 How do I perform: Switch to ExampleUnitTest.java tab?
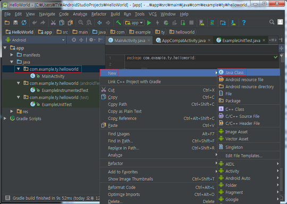click(241, 40)
